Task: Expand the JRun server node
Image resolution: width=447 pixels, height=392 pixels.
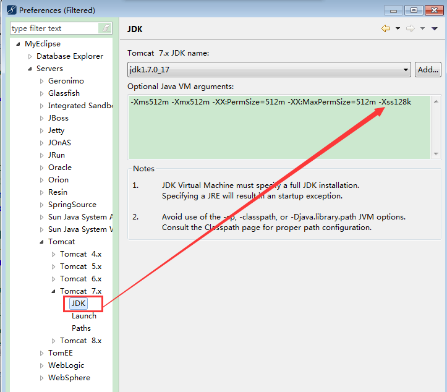Action: (x=41, y=155)
